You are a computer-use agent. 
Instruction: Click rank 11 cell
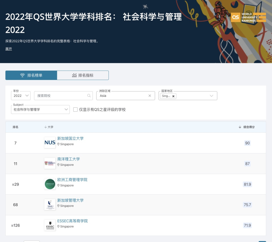(15, 164)
